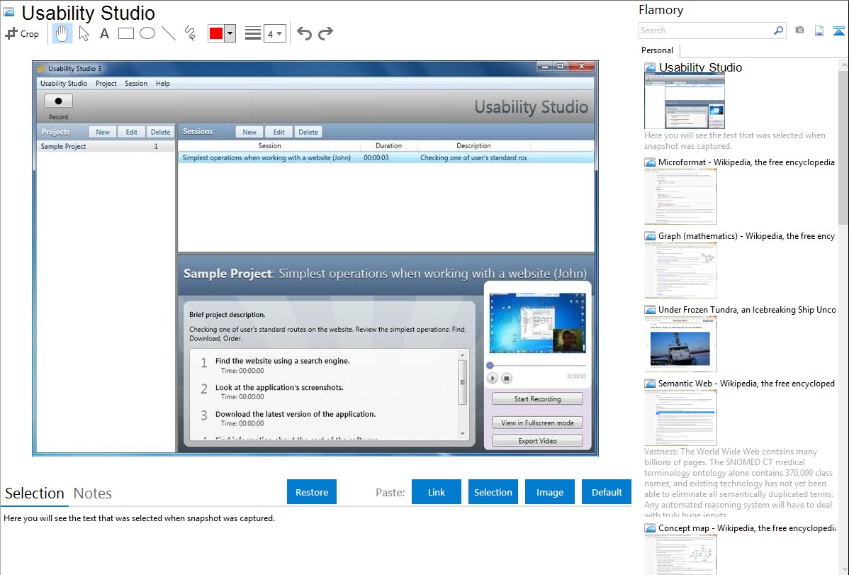Click the Description column header
The width and height of the screenshot is (849, 575).
coord(474,146)
